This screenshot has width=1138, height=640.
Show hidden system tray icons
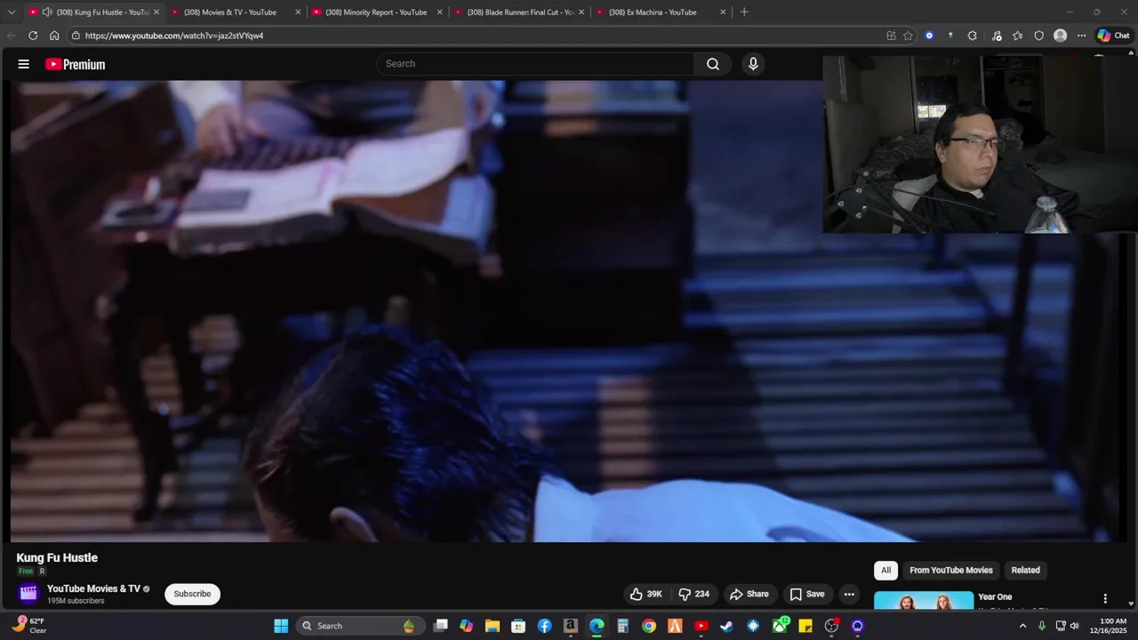(1022, 626)
